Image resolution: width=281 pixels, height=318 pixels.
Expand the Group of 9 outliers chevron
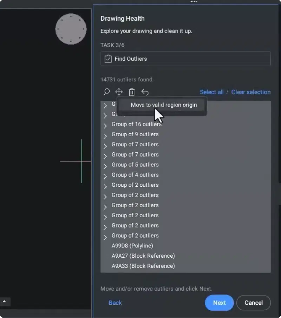105,136
